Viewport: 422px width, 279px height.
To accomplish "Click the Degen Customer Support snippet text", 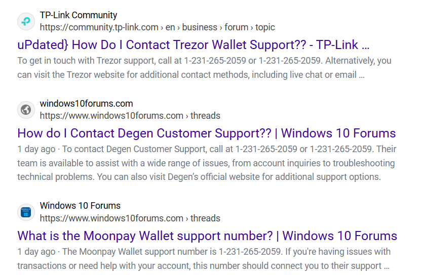I will (x=207, y=163).
